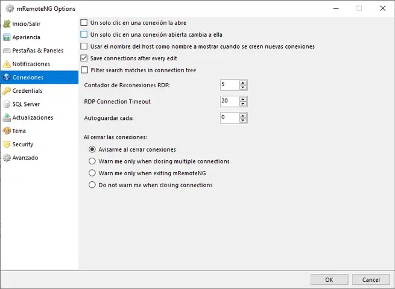Close the mRemoteNG Options window
Screen dimensions: 395x289
pyautogui.click(x=383, y=8)
